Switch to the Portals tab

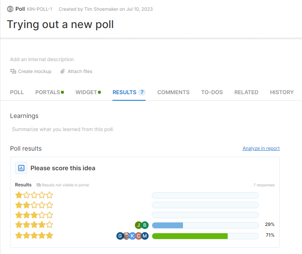point(48,92)
